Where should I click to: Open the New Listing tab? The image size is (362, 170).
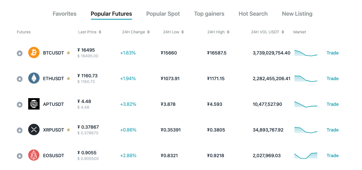click(297, 14)
